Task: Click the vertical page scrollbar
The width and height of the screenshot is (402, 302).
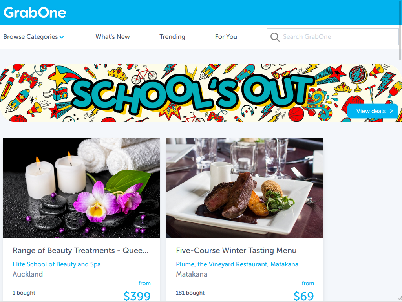Action: click(400, 151)
